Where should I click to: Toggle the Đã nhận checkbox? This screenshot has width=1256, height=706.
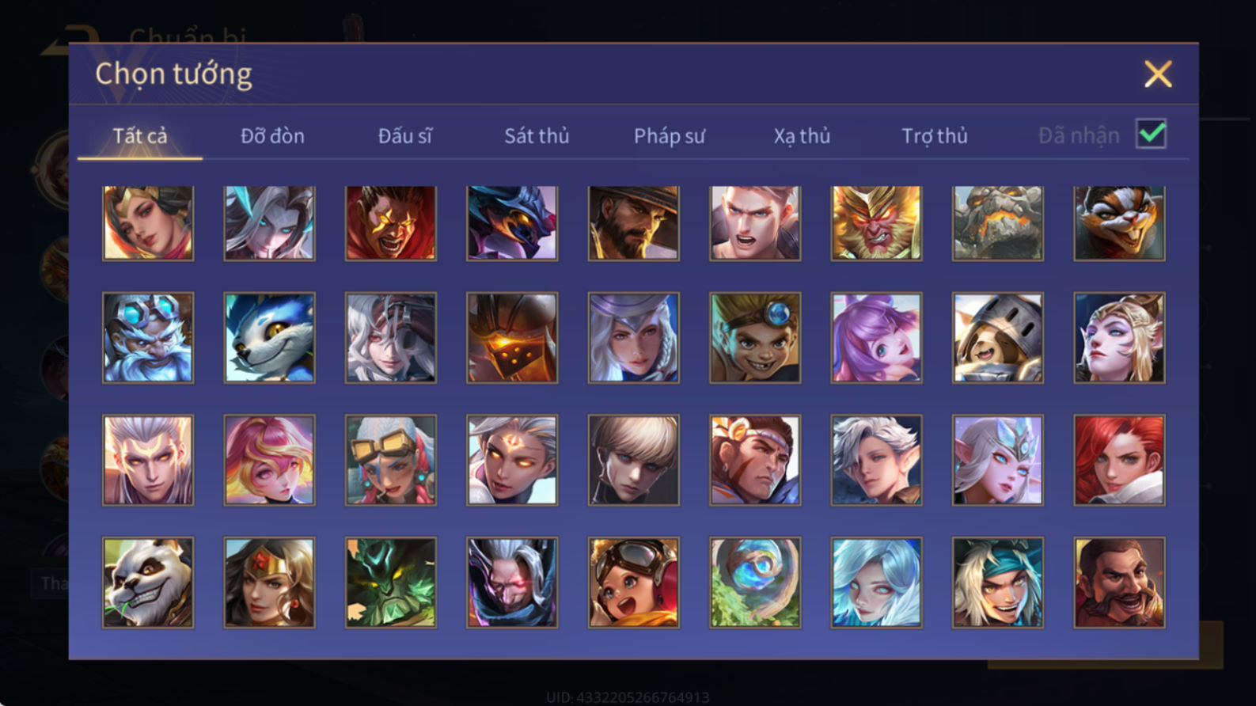click(1151, 134)
